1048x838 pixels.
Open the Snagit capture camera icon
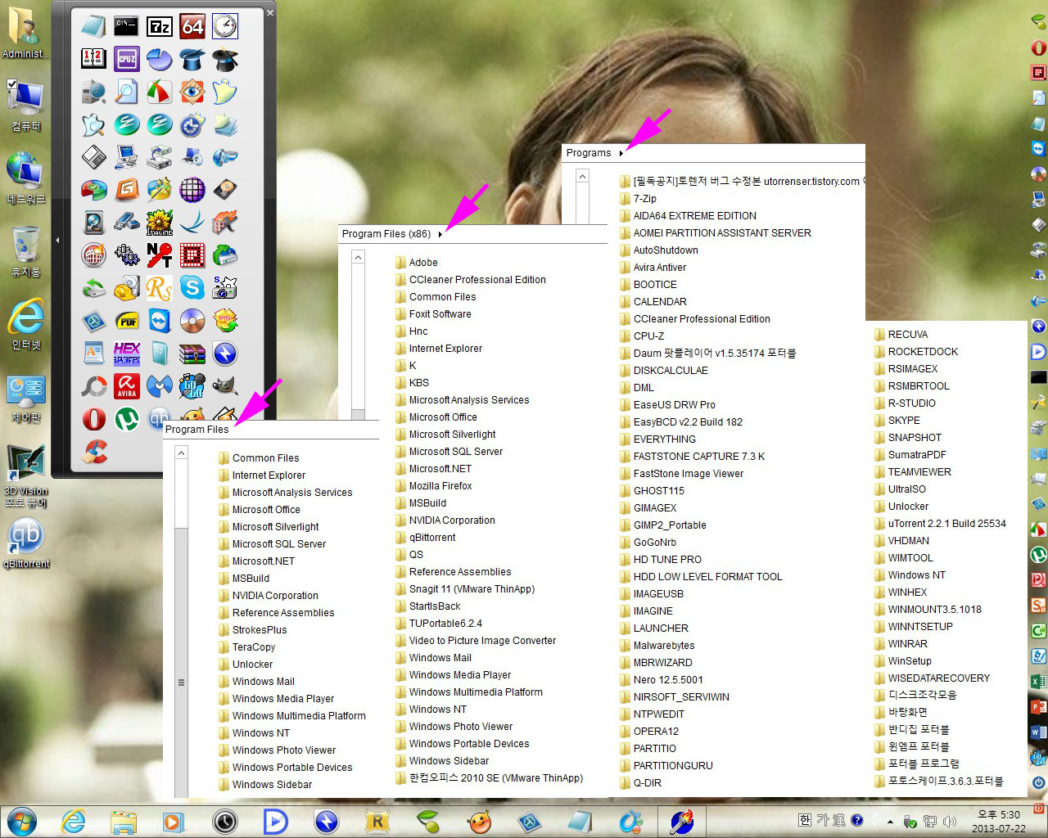[225, 288]
